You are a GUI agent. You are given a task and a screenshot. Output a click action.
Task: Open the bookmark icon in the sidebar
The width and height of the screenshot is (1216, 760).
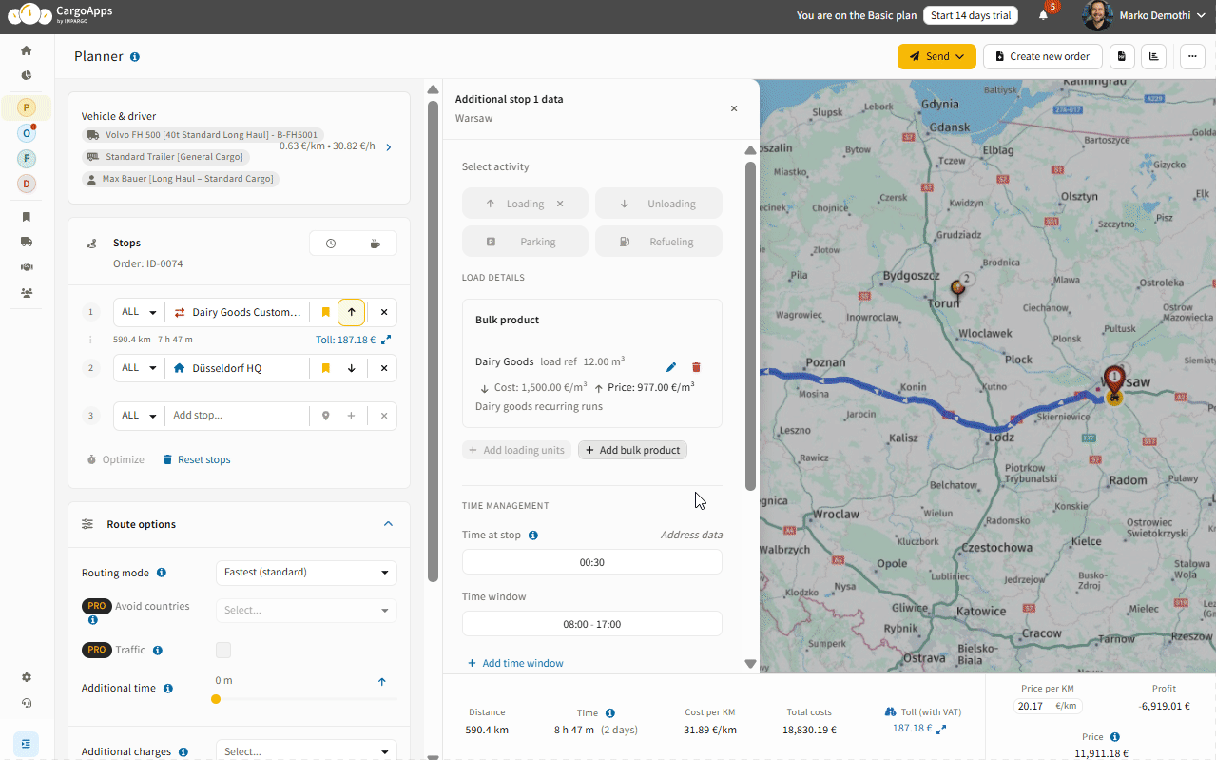(27, 217)
